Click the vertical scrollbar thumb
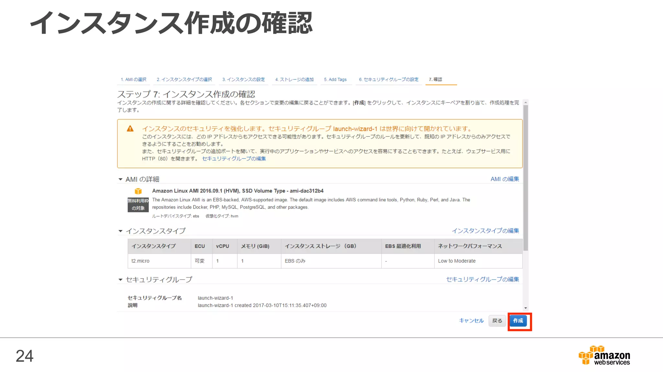 [x=526, y=178]
